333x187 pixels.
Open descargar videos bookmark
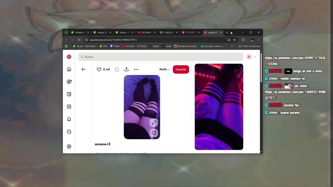pos(212,46)
